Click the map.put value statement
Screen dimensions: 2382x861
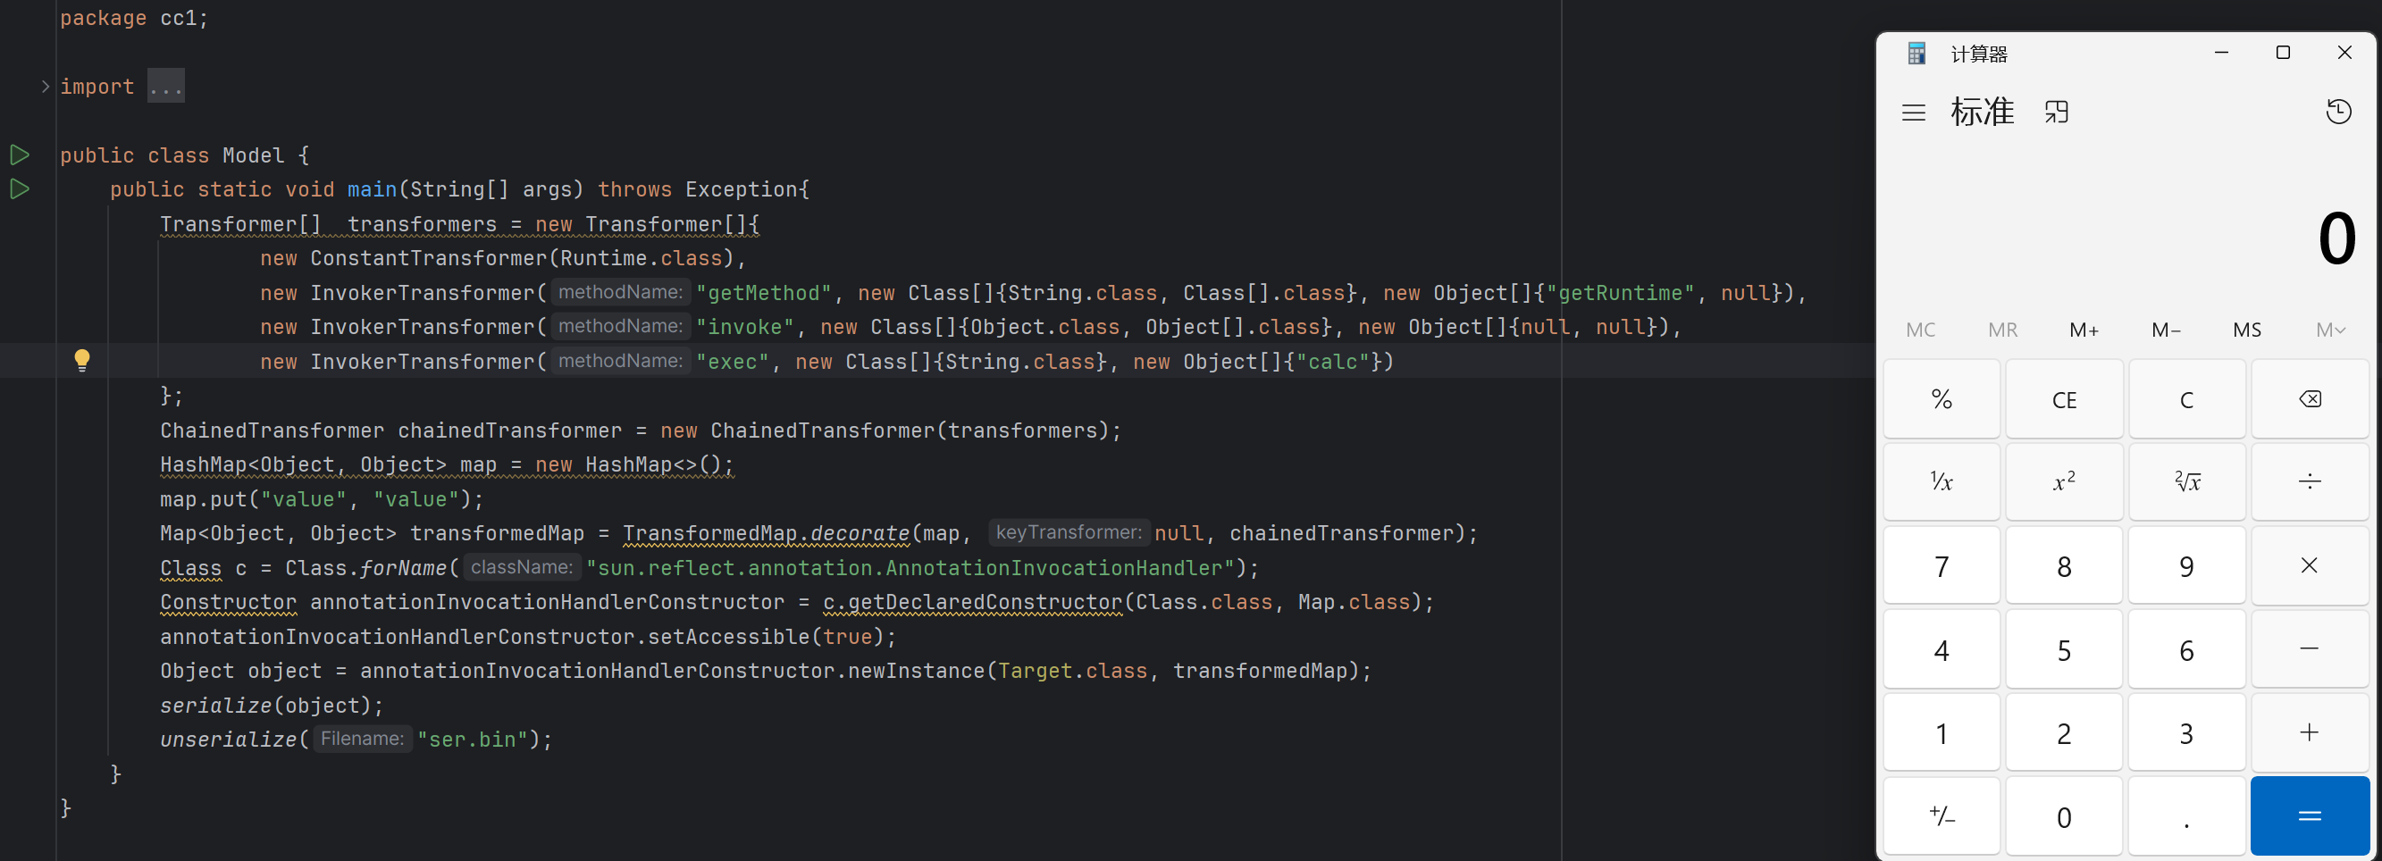coord(322,499)
